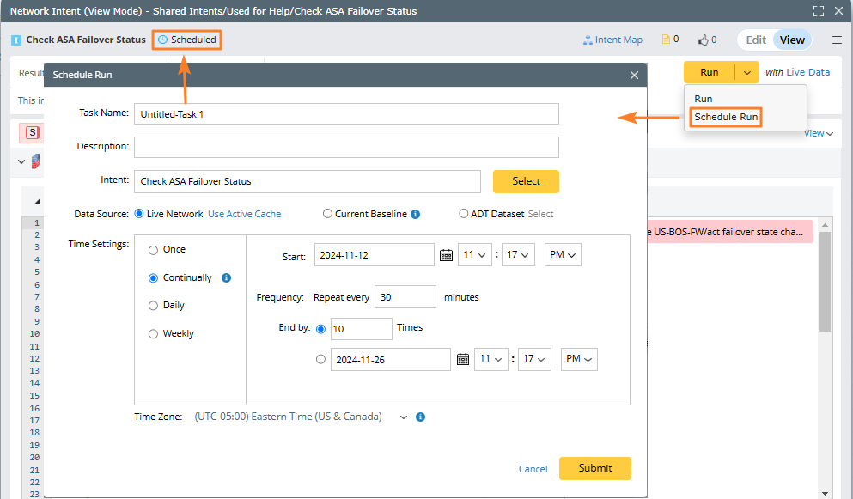Open the Run split-button dropdown arrow
Viewport: 853px width, 499px height.
747,72
